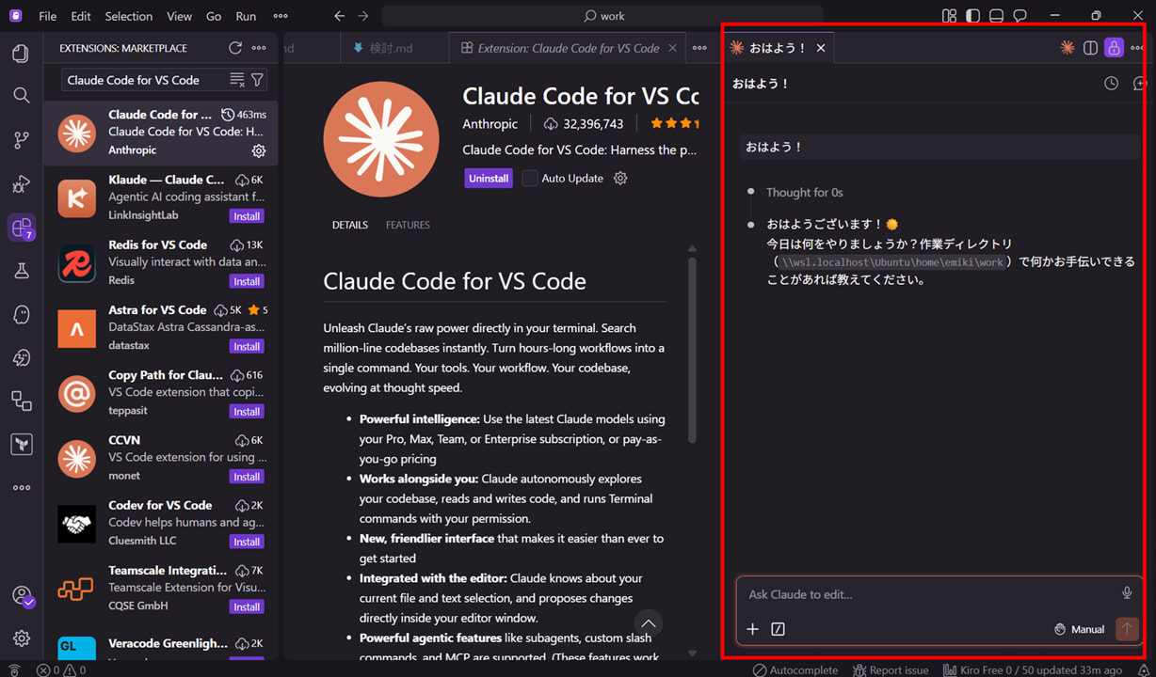1156x677 pixels.
Task: Click the extension settings gear beside Auto Update
Action: [620, 179]
